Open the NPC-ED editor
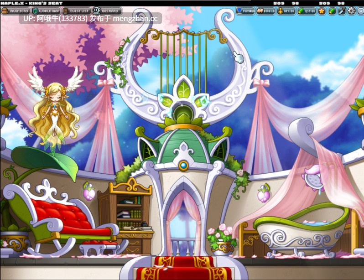This screenshot has height=280, width=364. tap(286, 11)
